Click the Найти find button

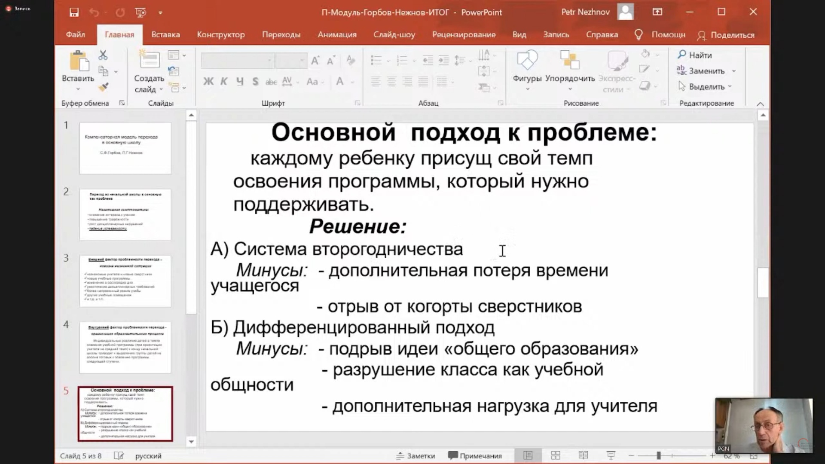[x=695, y=55]
